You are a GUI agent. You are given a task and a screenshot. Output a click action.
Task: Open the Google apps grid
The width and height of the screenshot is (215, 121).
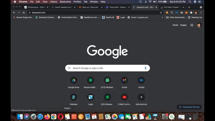pos(192,25)
